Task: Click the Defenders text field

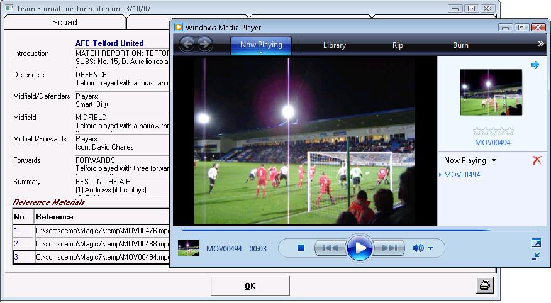Action: (122, 79)
